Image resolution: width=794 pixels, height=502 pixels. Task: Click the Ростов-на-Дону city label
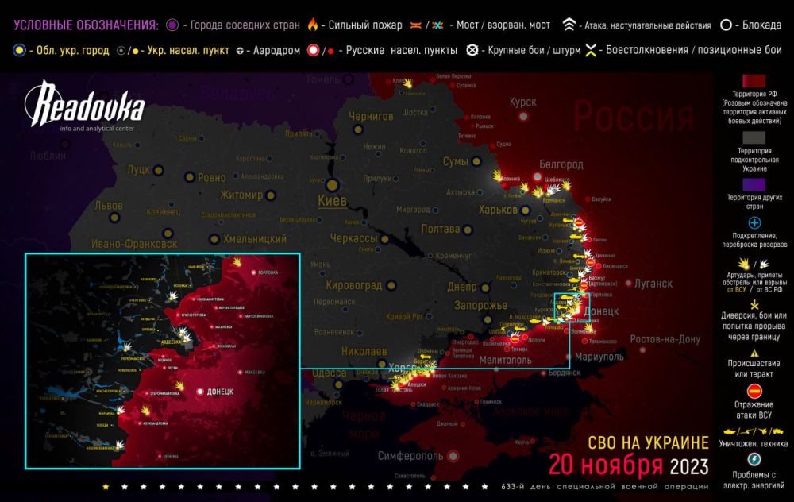click(665, 339)
